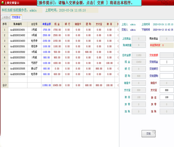174x147 pixels.
Task: Click the total 11950.00 in 合计 row
Action: pos(47,85)
